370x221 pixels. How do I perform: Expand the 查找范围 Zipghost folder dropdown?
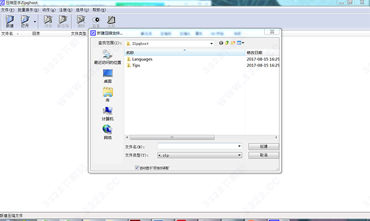pos(212,43)
